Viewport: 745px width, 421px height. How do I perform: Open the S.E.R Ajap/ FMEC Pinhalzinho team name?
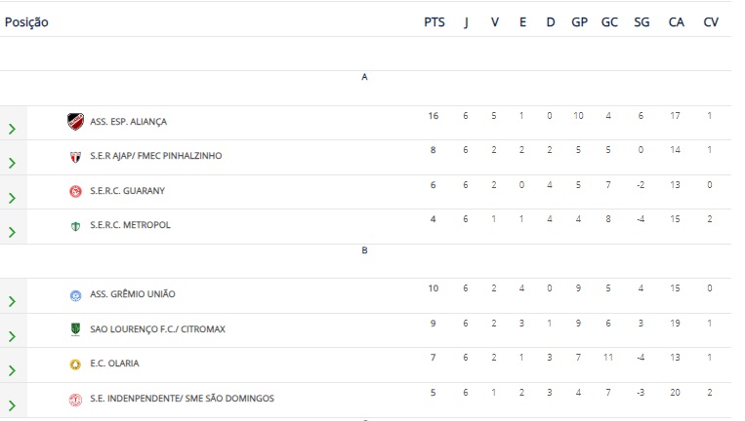point(156,156)
